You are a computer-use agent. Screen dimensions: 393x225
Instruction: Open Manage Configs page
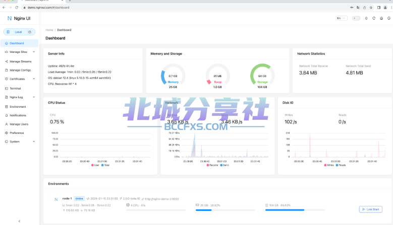[19, 70]
